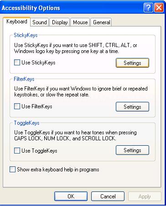Switch to the General tab

[101, 22]
